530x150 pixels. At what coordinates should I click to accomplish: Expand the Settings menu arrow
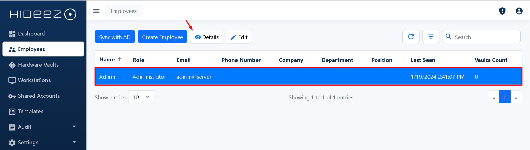74,142
